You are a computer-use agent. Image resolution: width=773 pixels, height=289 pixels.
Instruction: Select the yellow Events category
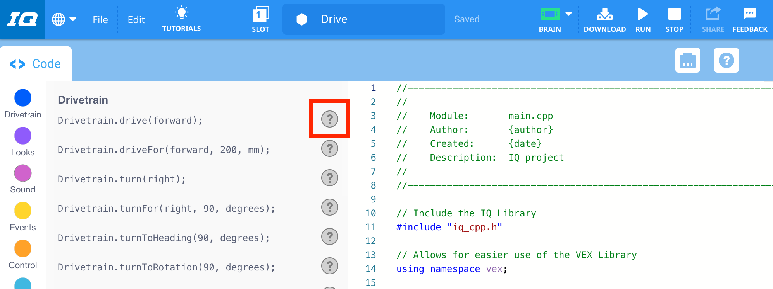(23, 211)
